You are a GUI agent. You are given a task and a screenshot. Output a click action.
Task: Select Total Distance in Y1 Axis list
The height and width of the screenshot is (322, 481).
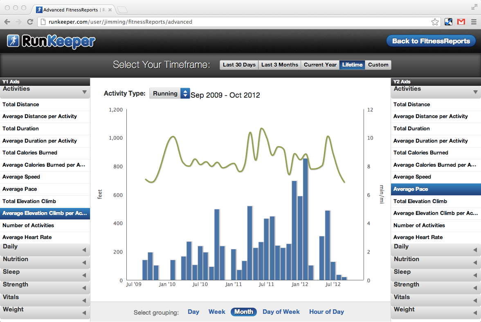point(45,105)
